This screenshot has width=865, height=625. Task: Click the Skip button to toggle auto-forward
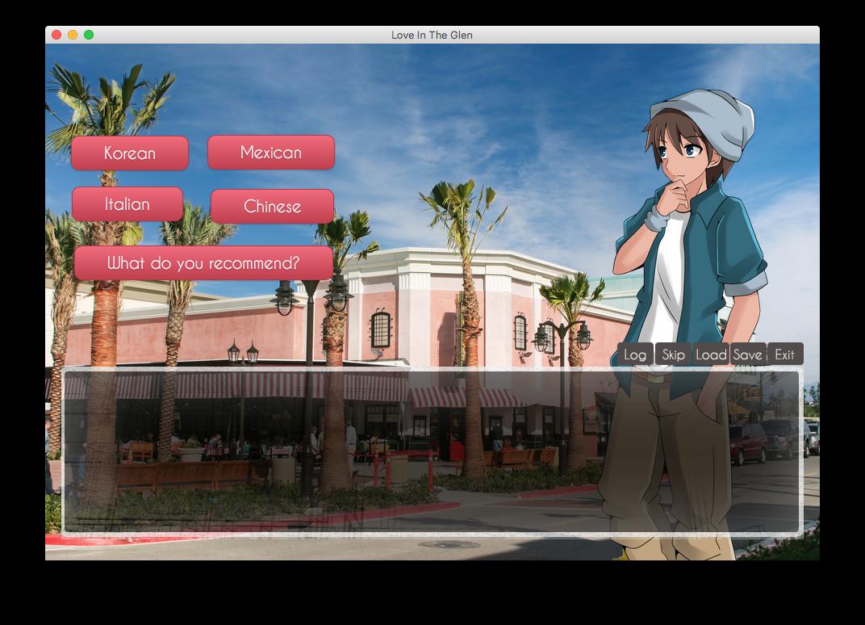point(672,354)
